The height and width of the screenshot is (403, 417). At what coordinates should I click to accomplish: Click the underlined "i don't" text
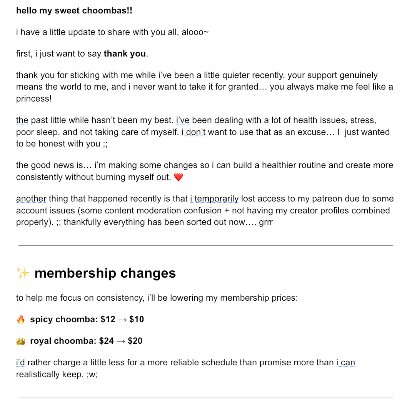pyautogui.click(x=193, y=132)
